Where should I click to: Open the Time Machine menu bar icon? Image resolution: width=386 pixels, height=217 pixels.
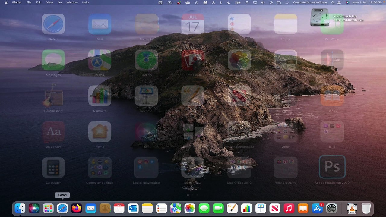pyautogui.click(x=197, y=2)
